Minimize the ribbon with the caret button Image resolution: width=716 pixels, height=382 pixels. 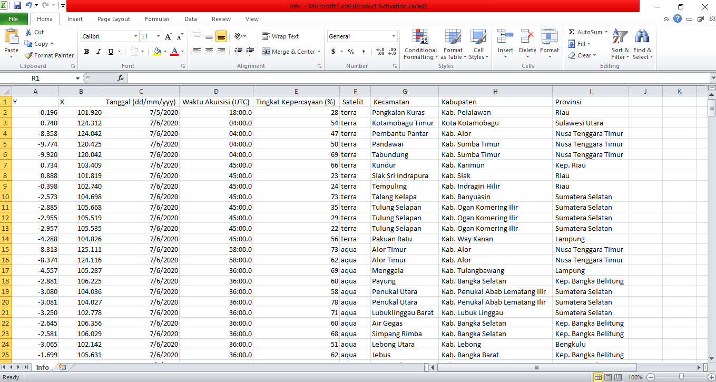(x=667, y=19)
